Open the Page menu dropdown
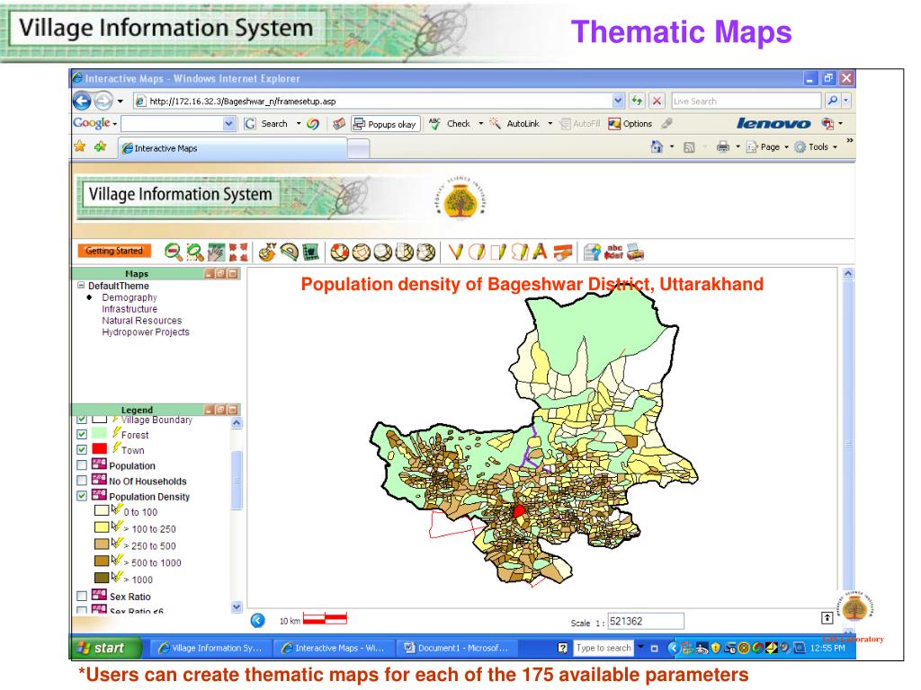The width and height of the screenshot is (921, 690). click(x=786, y=147)
